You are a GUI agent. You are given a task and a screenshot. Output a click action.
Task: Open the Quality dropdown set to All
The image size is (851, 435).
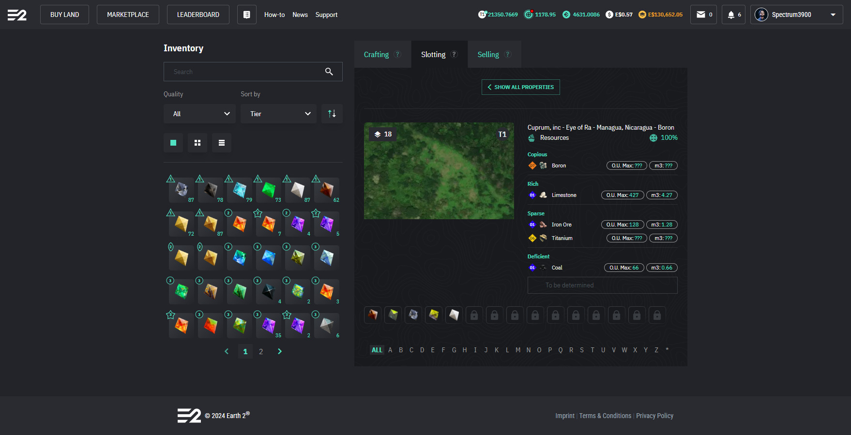(x=199, y=114)
